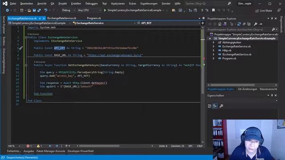Toggle pin on the ExchangeRateService.vb tab
This screenshot has height=160, width=285.
[40, 18]
